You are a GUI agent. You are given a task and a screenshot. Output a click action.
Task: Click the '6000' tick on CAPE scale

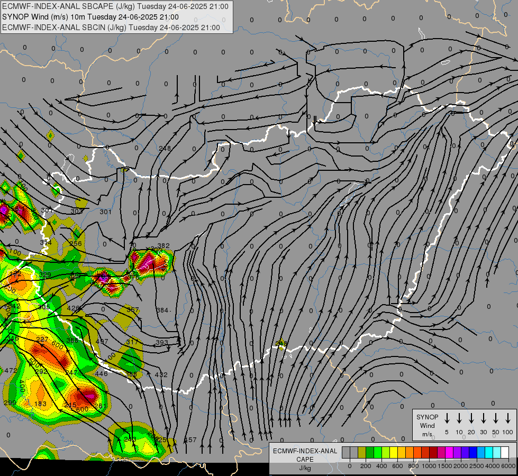click(x=508, y=466)
